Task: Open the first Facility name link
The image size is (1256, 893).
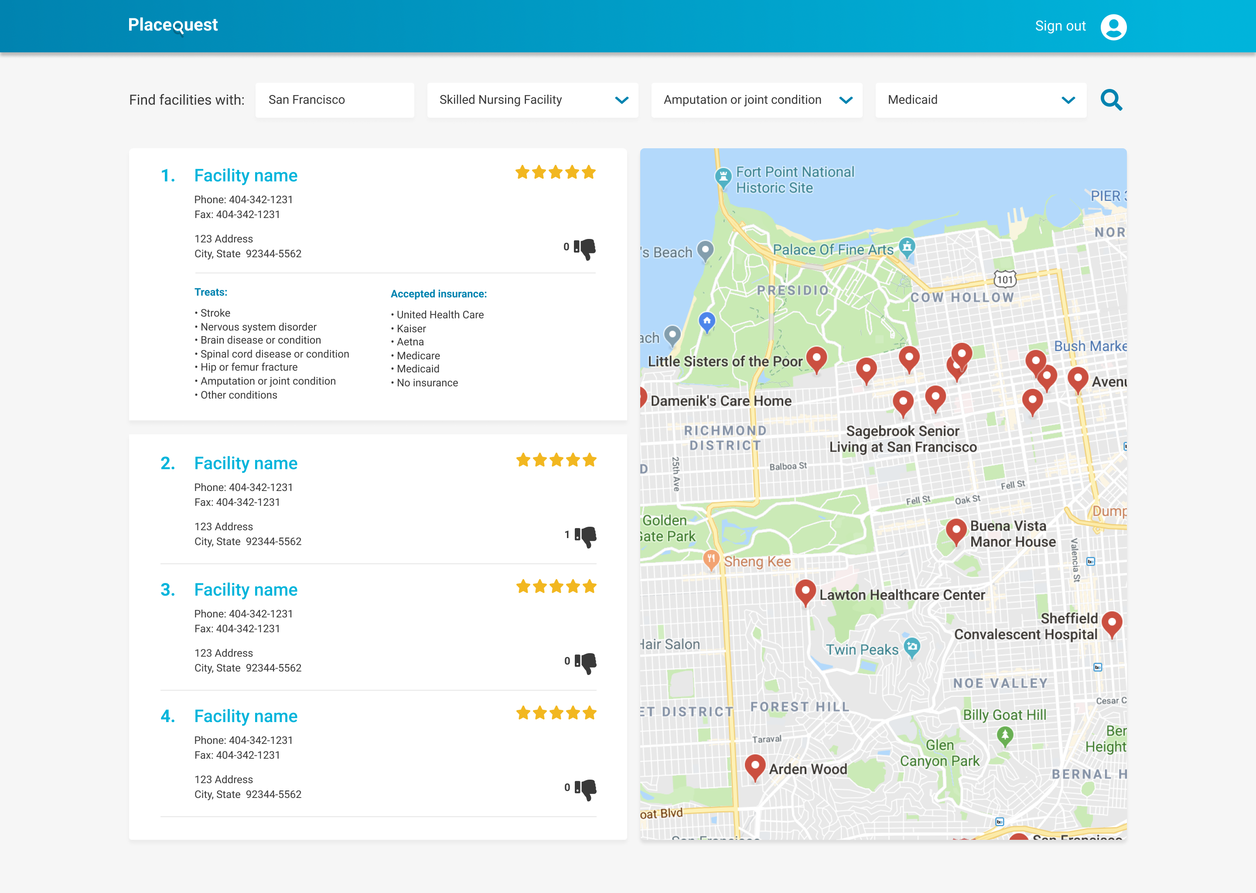Action: pos(245,175)
